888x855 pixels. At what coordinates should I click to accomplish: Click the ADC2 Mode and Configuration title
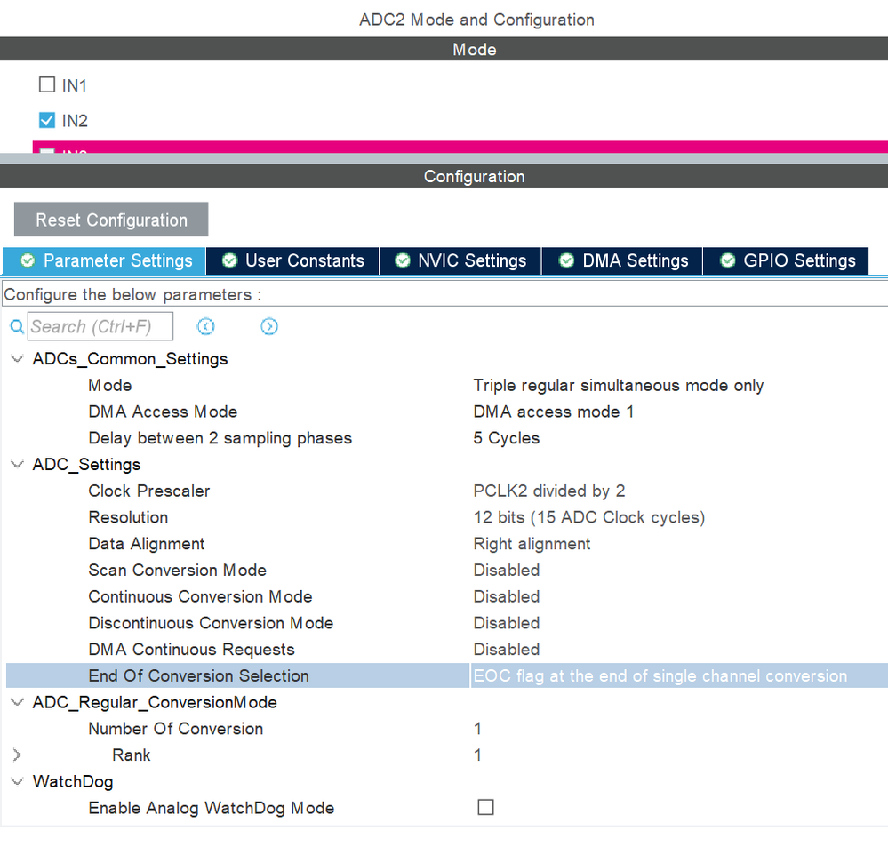[476, 20]
